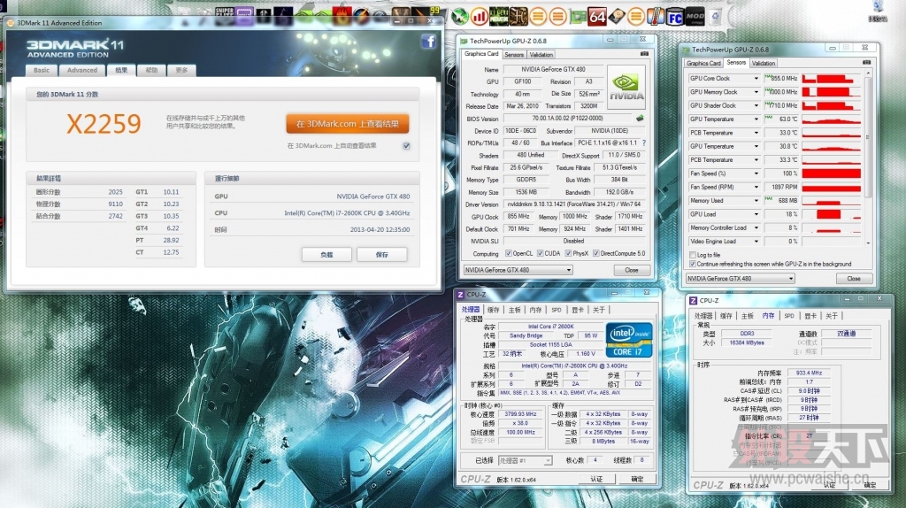The height and width of the screenshot is (508, 906).
Task: Open Validation tab in GPU-Z Sensors window
Action: [764, 64]
